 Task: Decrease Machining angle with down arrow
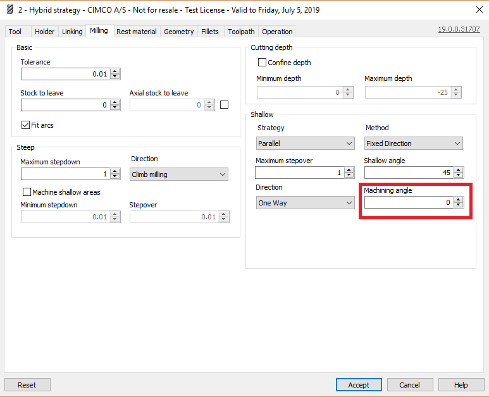click(459, 205)
